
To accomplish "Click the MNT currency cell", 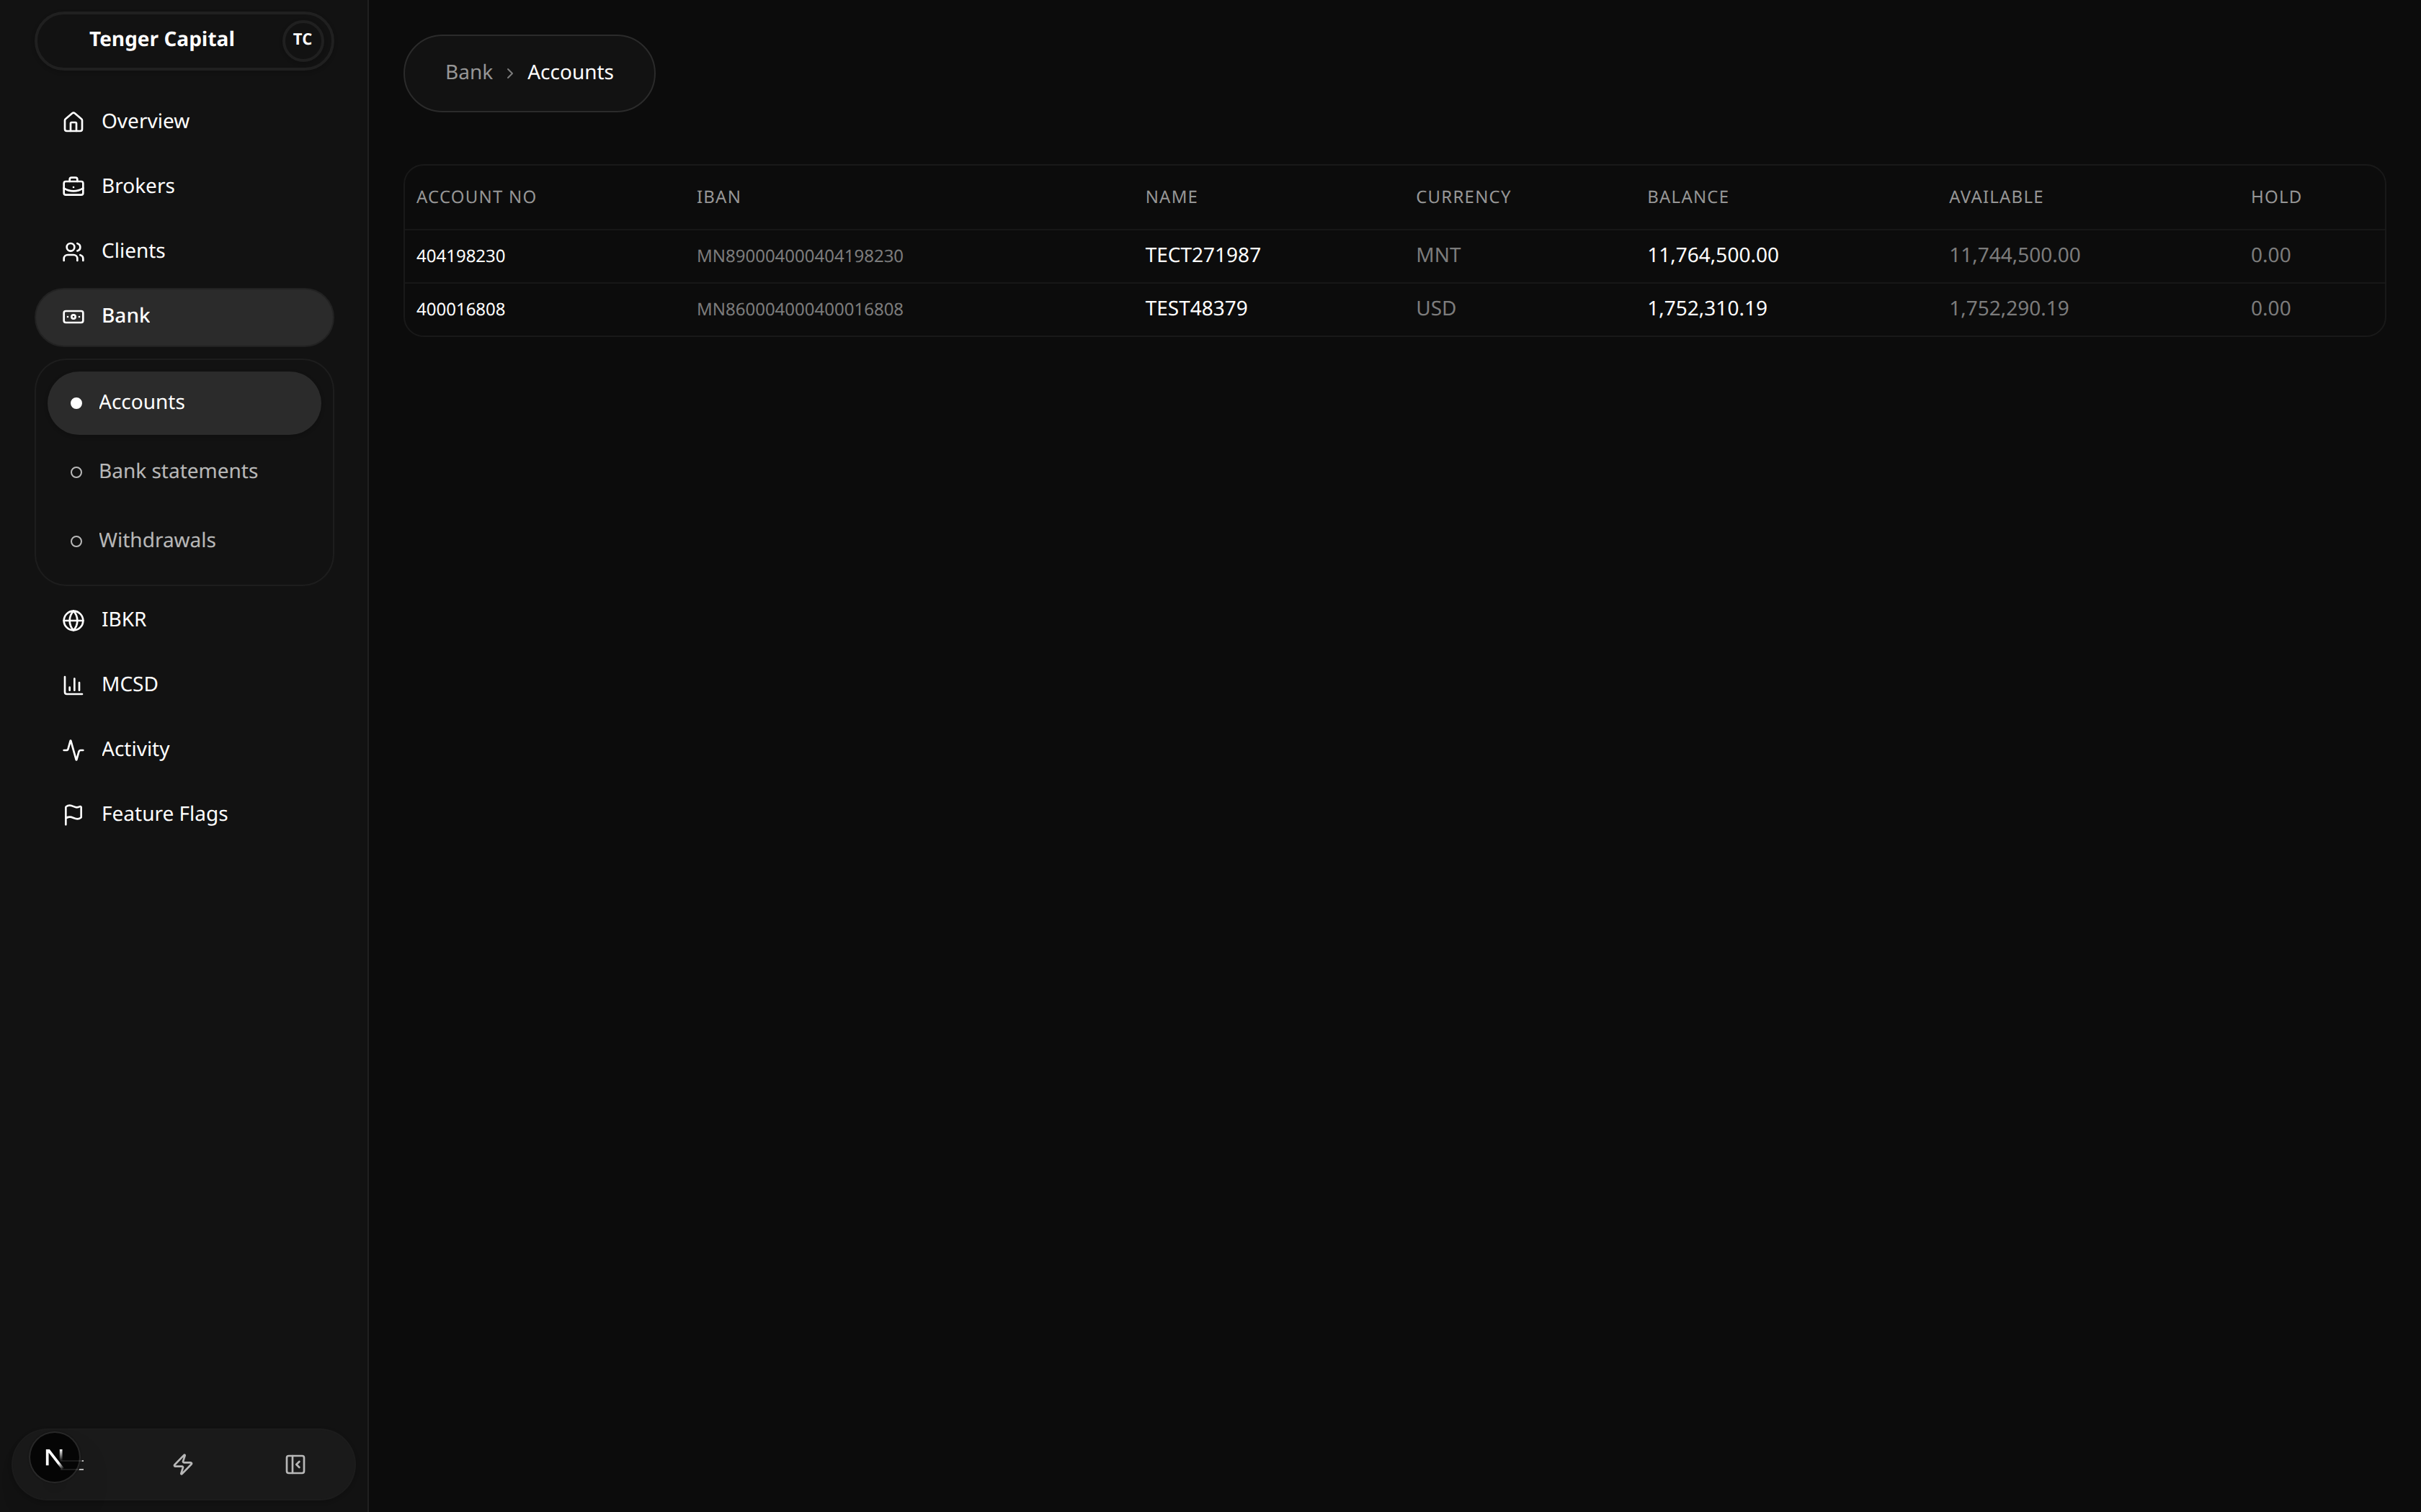I will coord(1439,256).
